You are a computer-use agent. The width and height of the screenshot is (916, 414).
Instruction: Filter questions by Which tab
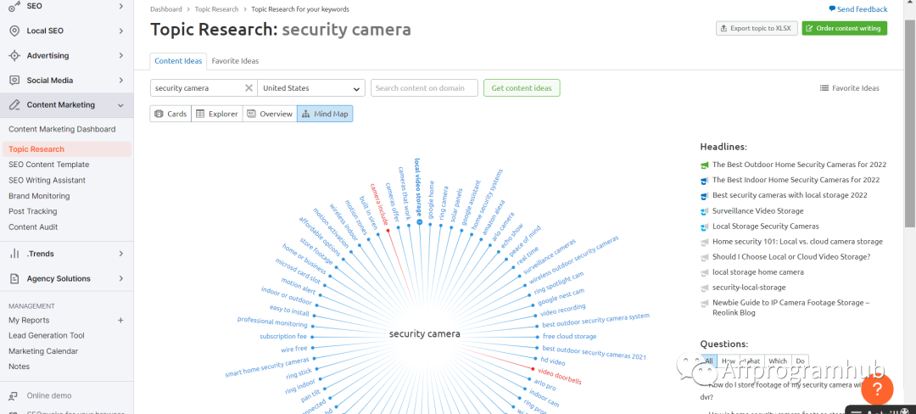(x=778, y=361)
